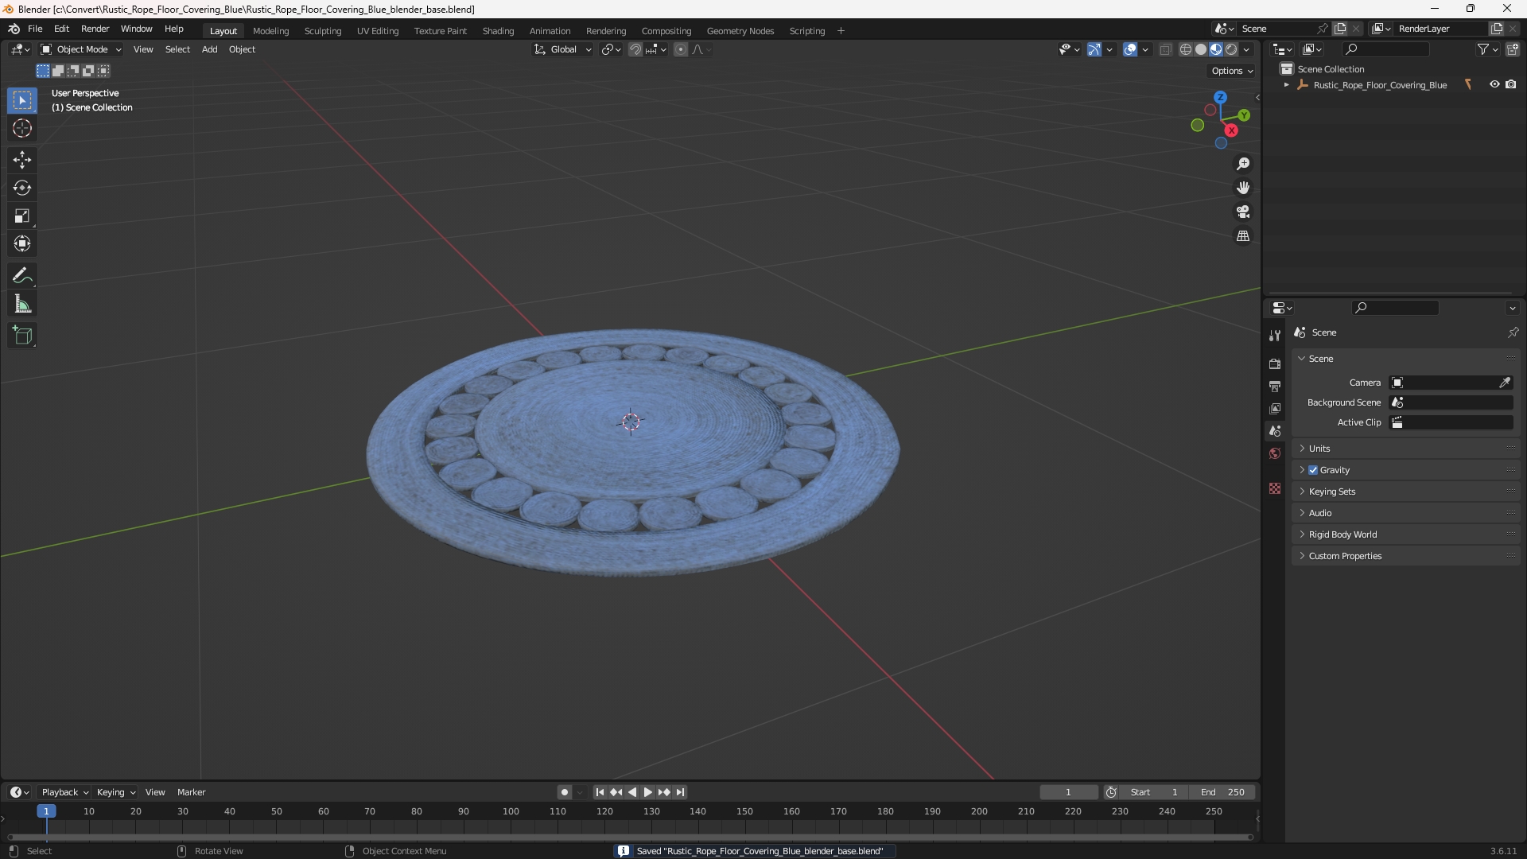Play the animation forward

pos(648,792)
